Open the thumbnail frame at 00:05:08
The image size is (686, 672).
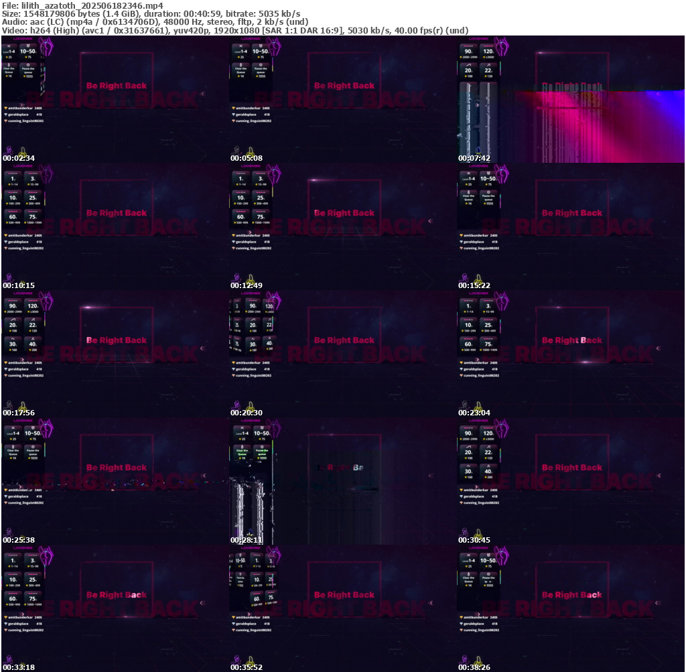(342, 99)
